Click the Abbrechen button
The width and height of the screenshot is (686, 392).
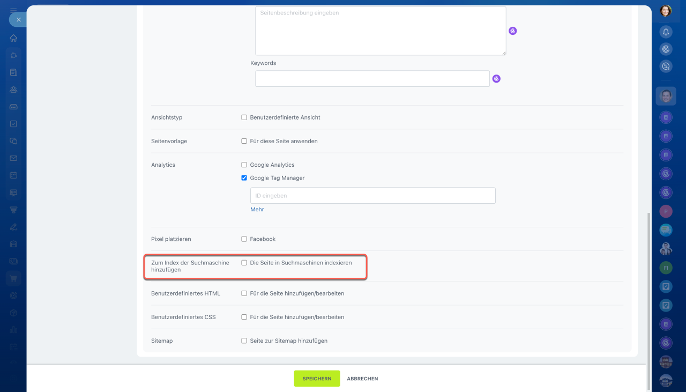coord(362,379)
